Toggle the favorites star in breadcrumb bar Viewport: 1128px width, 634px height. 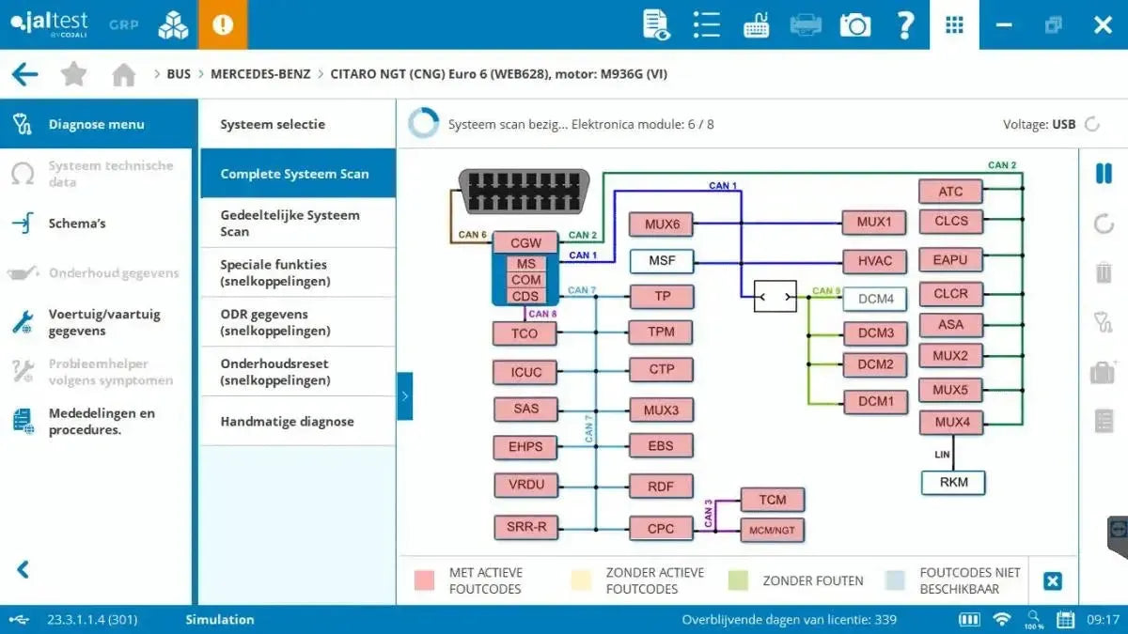coord(73,73)
